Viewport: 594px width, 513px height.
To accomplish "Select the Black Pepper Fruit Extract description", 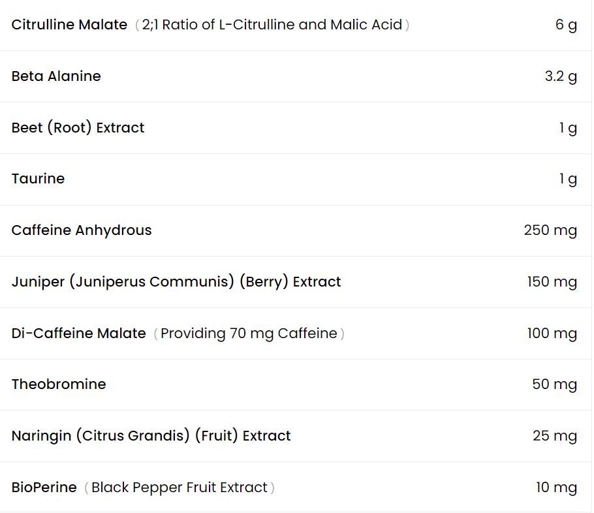I will 180,488.
